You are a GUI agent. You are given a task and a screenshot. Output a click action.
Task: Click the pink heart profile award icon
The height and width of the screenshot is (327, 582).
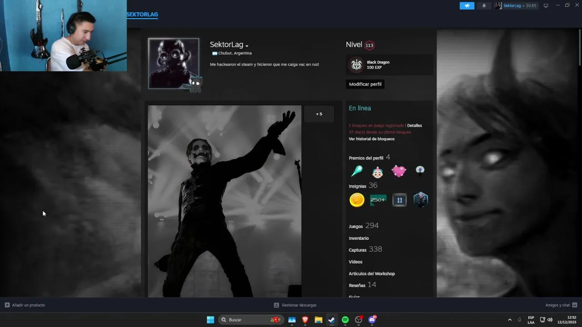click(399, 171)
